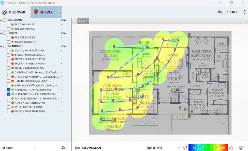This screenshot has width=248, height=151.
Task: Click the red Survey pin icon
Action: tap(36, 12)
